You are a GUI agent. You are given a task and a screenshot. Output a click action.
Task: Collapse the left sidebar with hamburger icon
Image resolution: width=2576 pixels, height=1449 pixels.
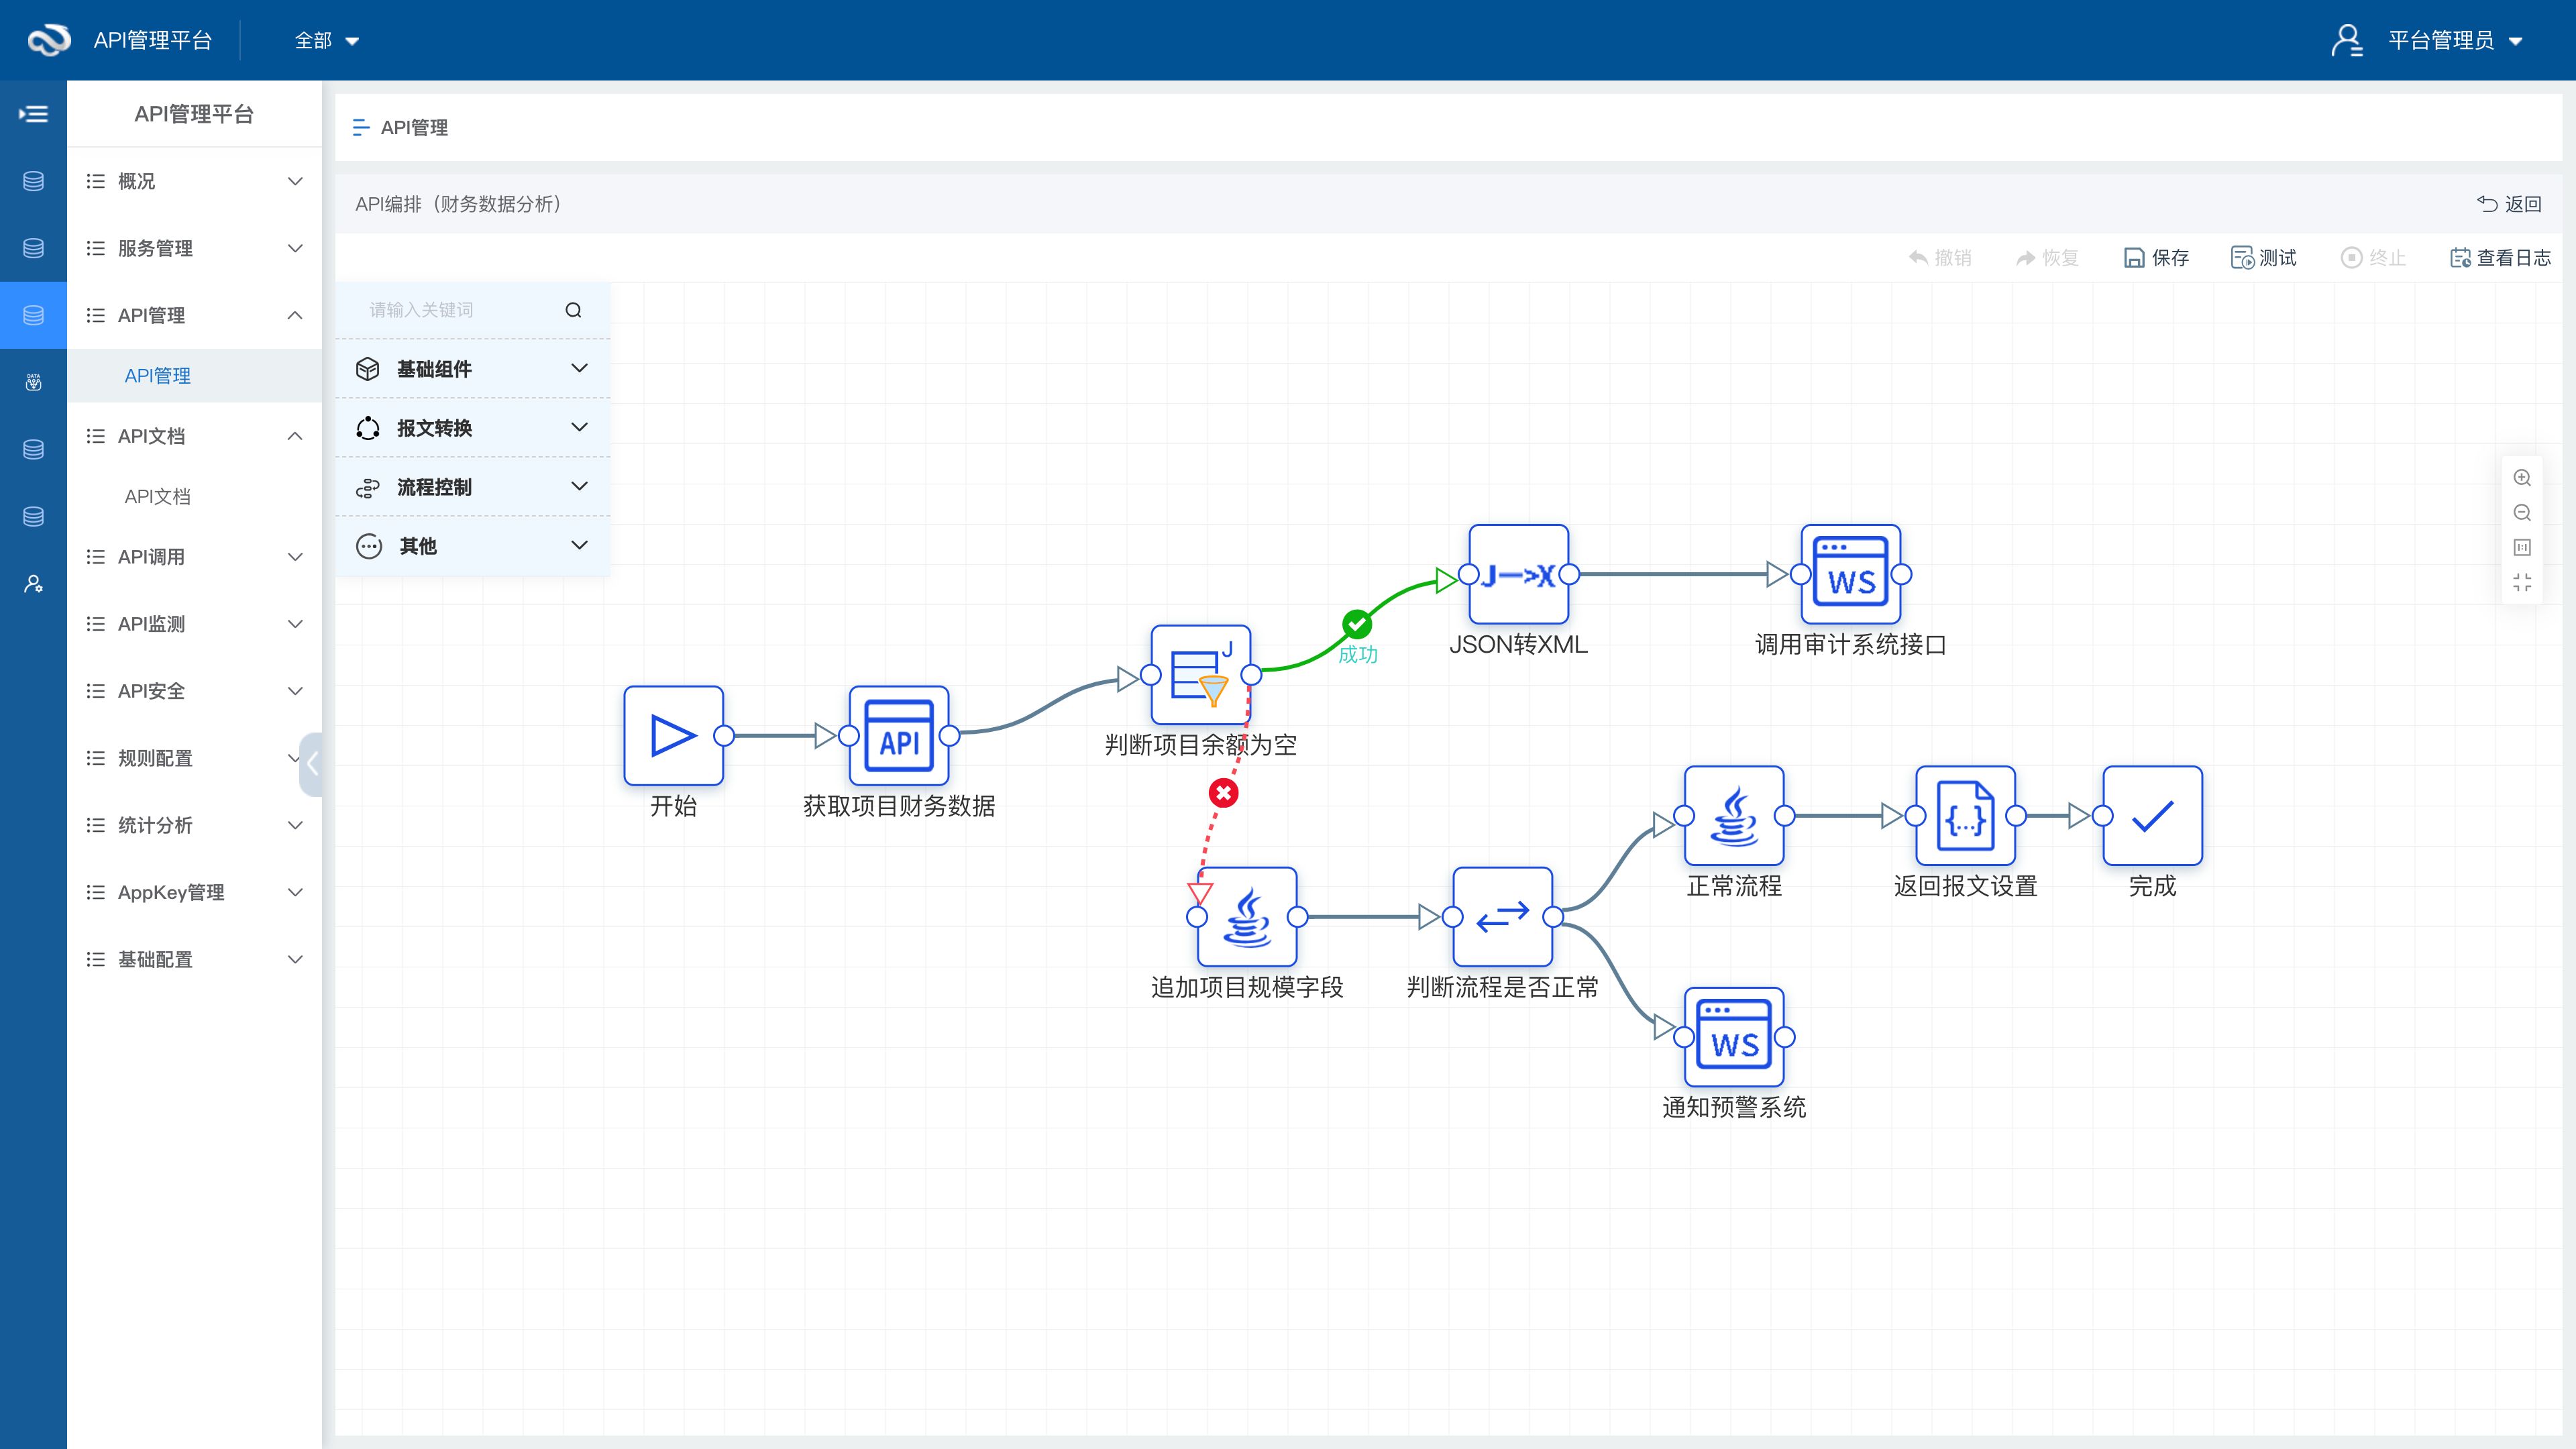pos(33,114)
